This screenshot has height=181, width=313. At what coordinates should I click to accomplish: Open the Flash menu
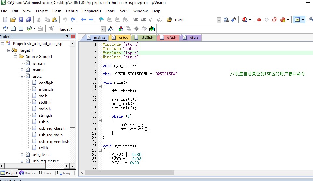[57, 11]
